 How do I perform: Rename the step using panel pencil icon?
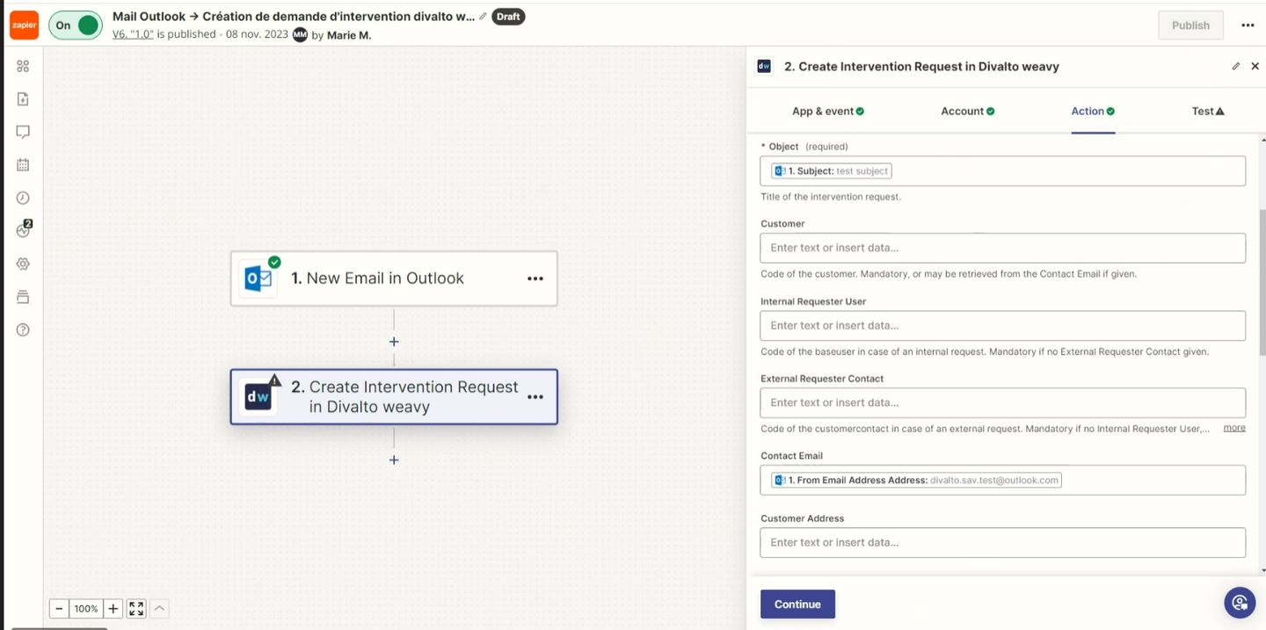(x=1235, y=66)
